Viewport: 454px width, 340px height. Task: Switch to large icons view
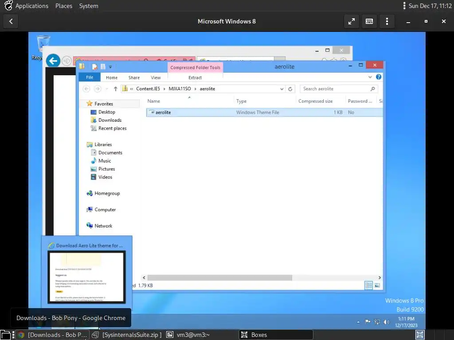tap(377, 286)
